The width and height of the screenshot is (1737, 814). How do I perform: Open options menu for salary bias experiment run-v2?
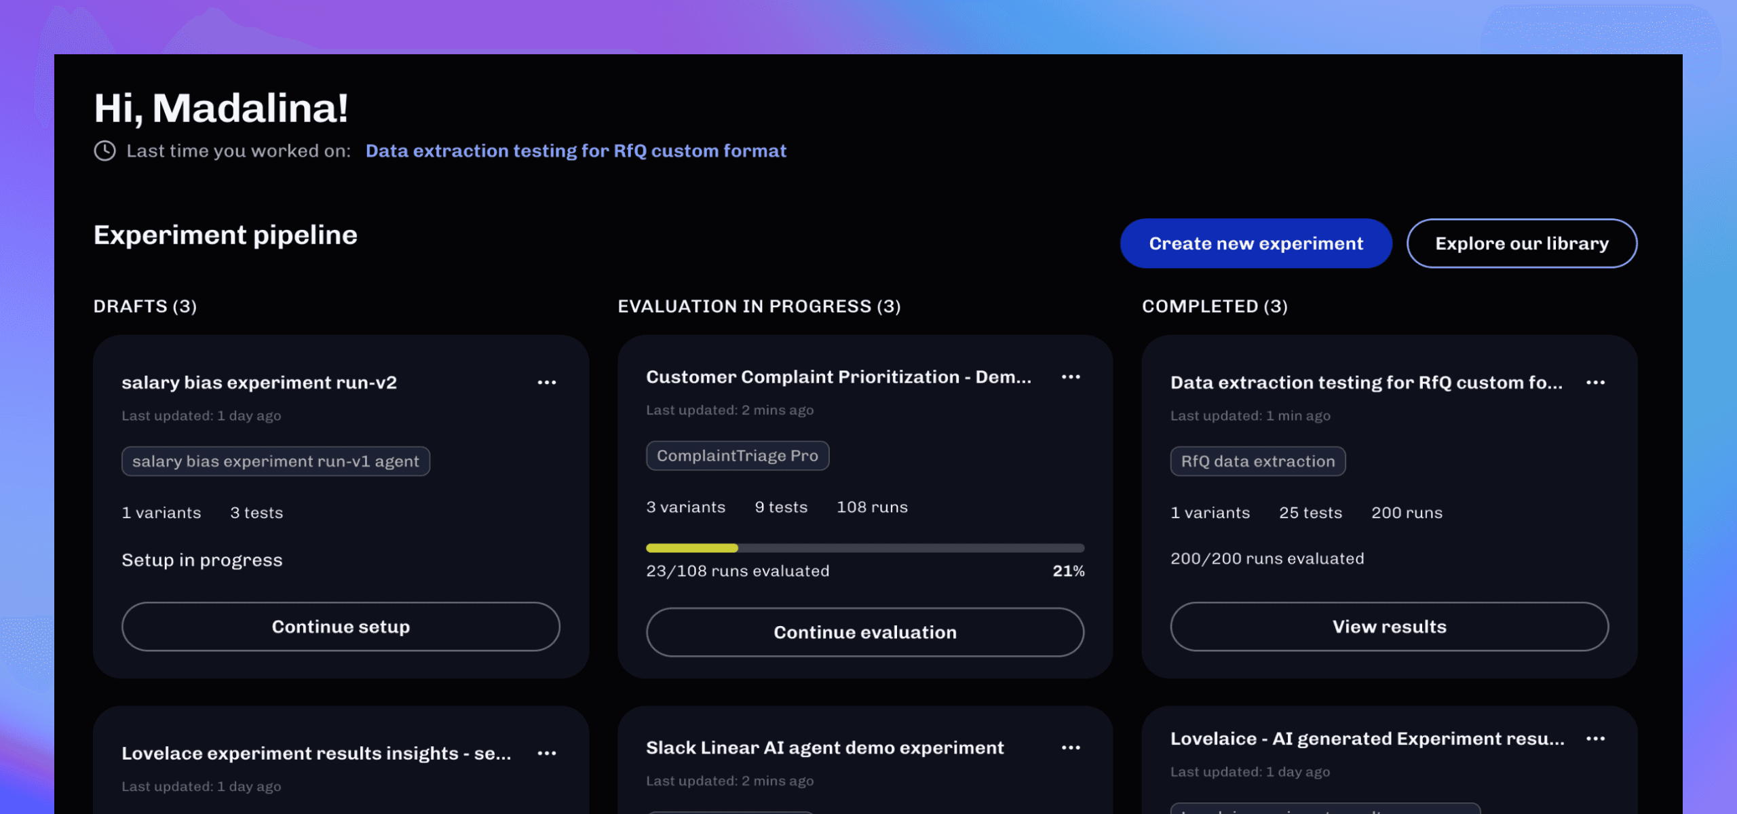point(546,383)
